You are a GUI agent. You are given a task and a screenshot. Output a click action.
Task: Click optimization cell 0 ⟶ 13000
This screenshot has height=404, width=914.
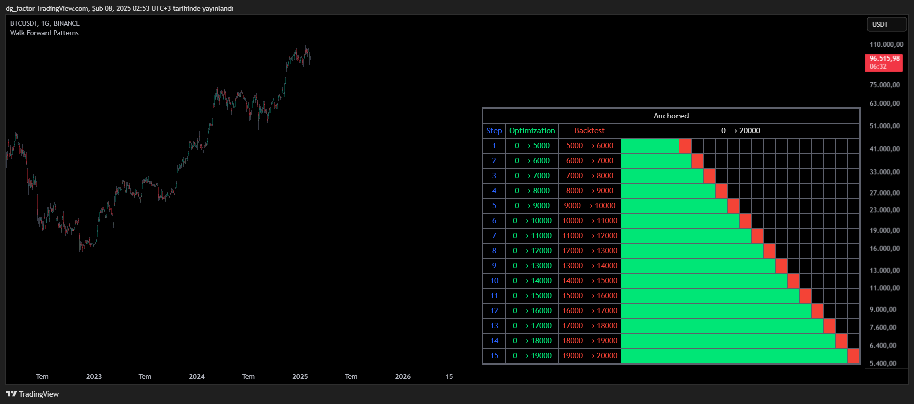click(532, 266)
